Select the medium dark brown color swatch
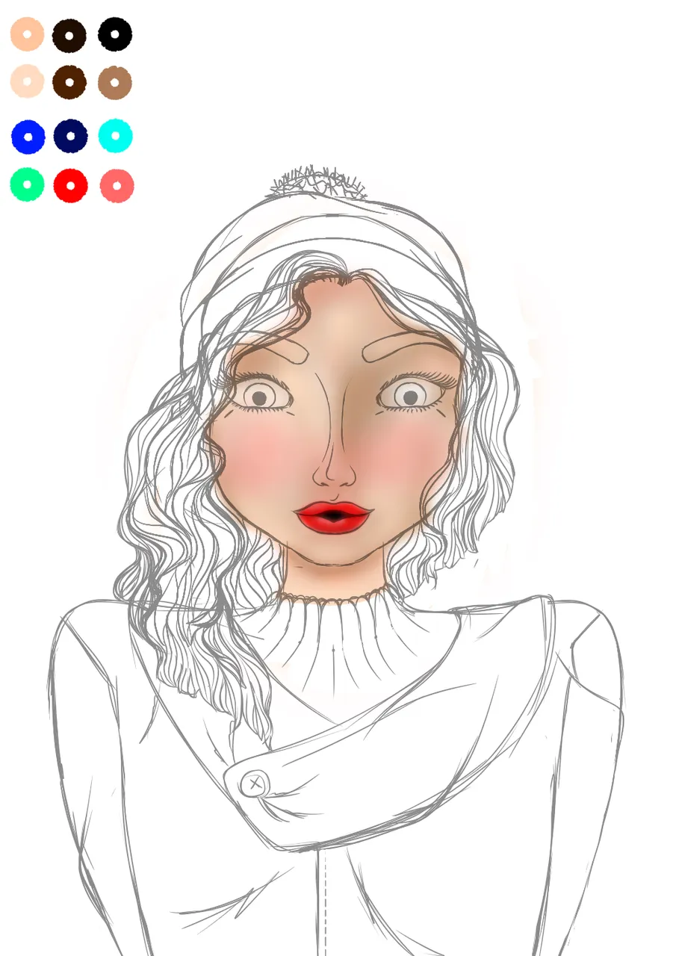 click(x=69, y=82)
